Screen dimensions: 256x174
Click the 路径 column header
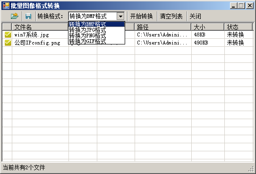163,27
